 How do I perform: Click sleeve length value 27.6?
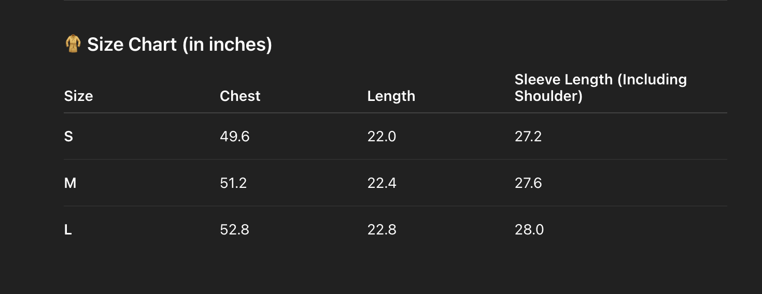coord(528,183)
